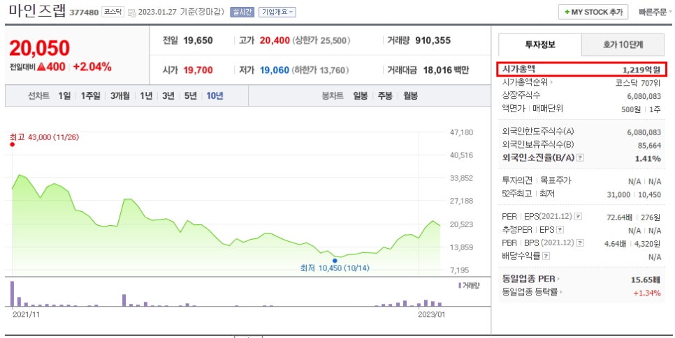
Task: Click the help icon next to PBR BPS
Action: point(580,243)
